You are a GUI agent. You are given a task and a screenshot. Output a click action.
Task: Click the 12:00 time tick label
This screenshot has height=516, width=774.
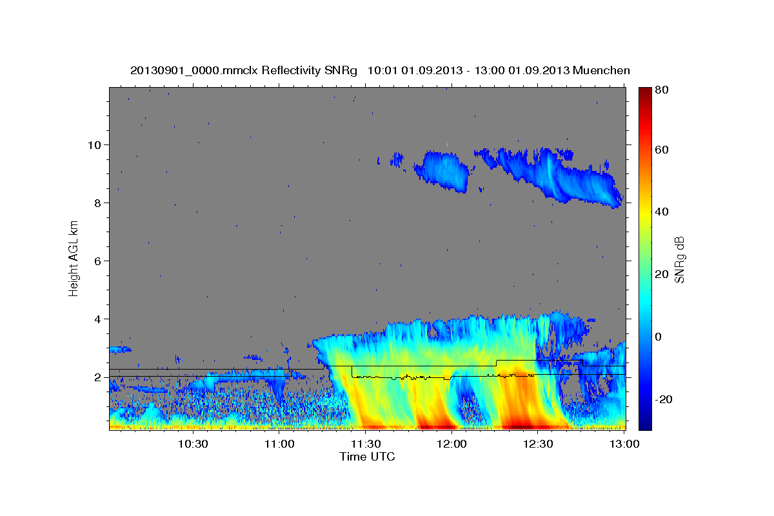pyautogui.click(x=451, y=444)
